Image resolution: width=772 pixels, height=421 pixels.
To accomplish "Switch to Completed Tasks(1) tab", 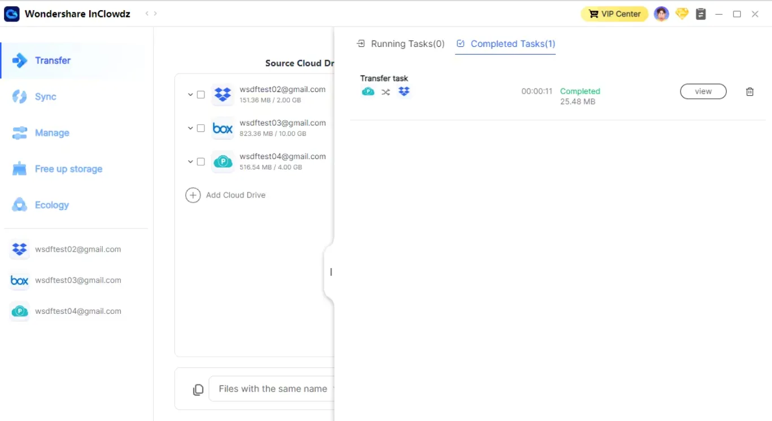I will (505, 43).
